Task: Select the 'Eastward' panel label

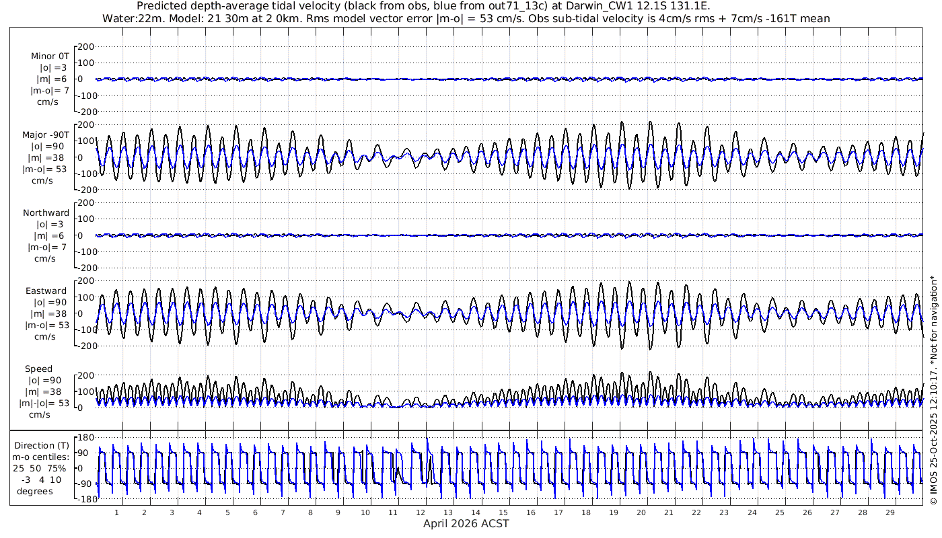Action: pyautogui.click(x=46, y=291)
